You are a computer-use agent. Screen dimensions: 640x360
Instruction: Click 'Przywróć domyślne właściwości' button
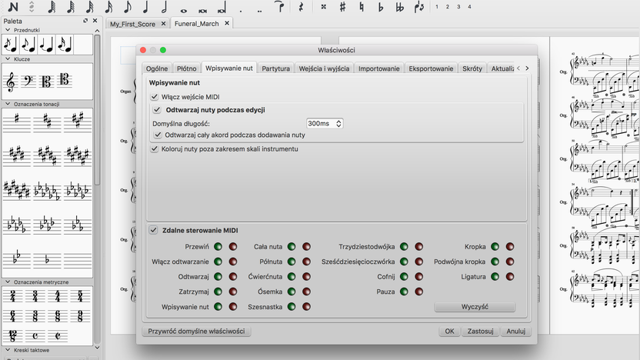tap(196, 331)
